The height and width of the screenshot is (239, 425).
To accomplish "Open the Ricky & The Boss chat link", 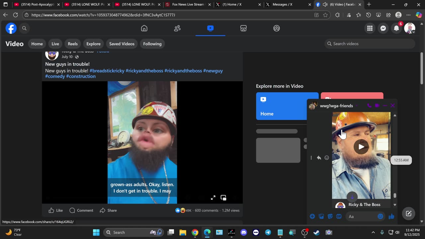I will click(x=364, y=204).
